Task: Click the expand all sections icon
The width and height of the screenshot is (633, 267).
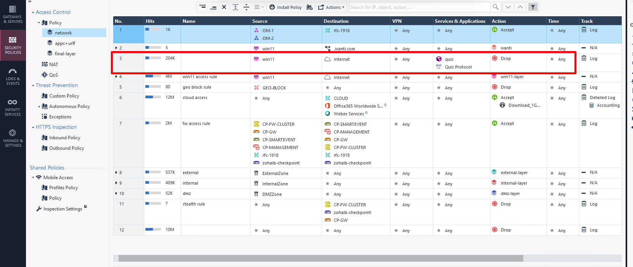Action: [x=235, y=7]
